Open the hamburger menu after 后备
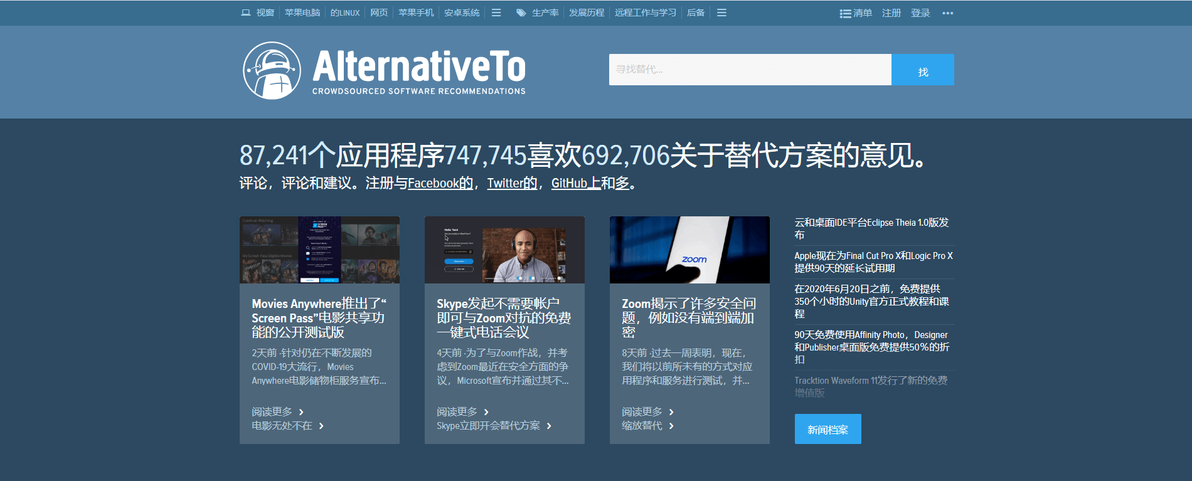1192x481 pixels. 721,13
